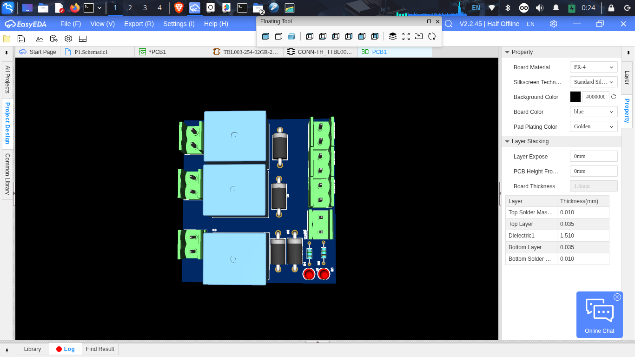Open the Help (H) menu
This screenshot has width=635, height=357.
click(216, 24)
